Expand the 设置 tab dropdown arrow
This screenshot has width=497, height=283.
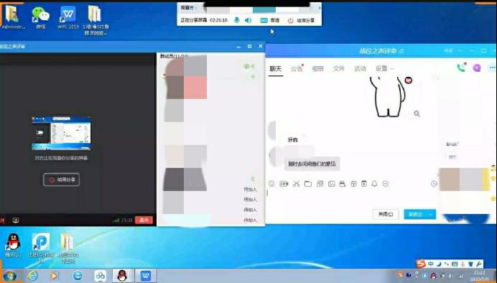point(392,68)
